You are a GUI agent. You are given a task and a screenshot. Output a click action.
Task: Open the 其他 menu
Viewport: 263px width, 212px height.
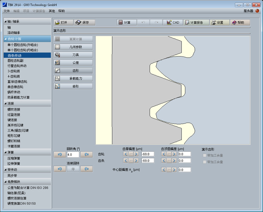coord(52,11)
